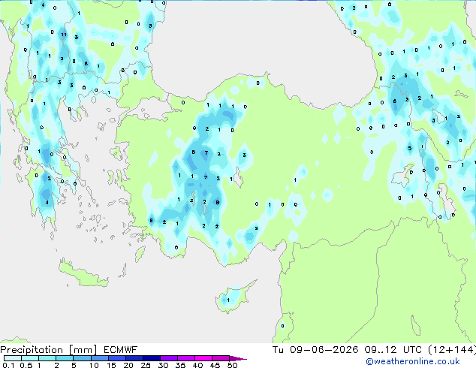Click the legend value "35"

180,365
